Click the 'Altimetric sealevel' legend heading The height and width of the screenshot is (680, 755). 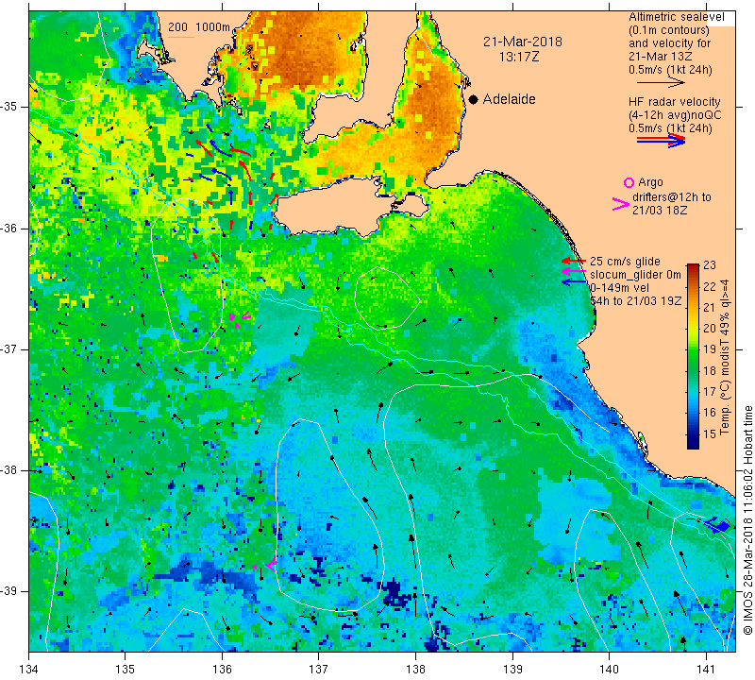click(676, 17)
